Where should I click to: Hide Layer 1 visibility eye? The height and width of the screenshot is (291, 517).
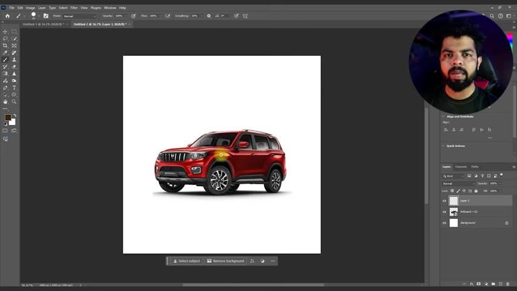click(x=444, y=201)
